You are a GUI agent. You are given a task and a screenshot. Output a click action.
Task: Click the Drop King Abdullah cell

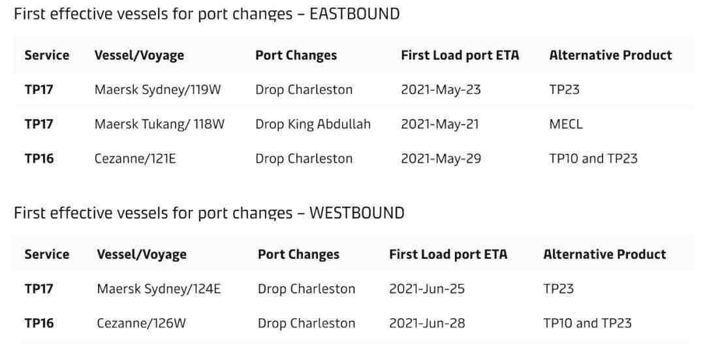pos(313,124)
